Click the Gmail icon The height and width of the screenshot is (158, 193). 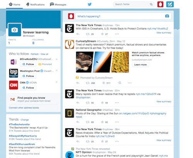tap(12, 99)
